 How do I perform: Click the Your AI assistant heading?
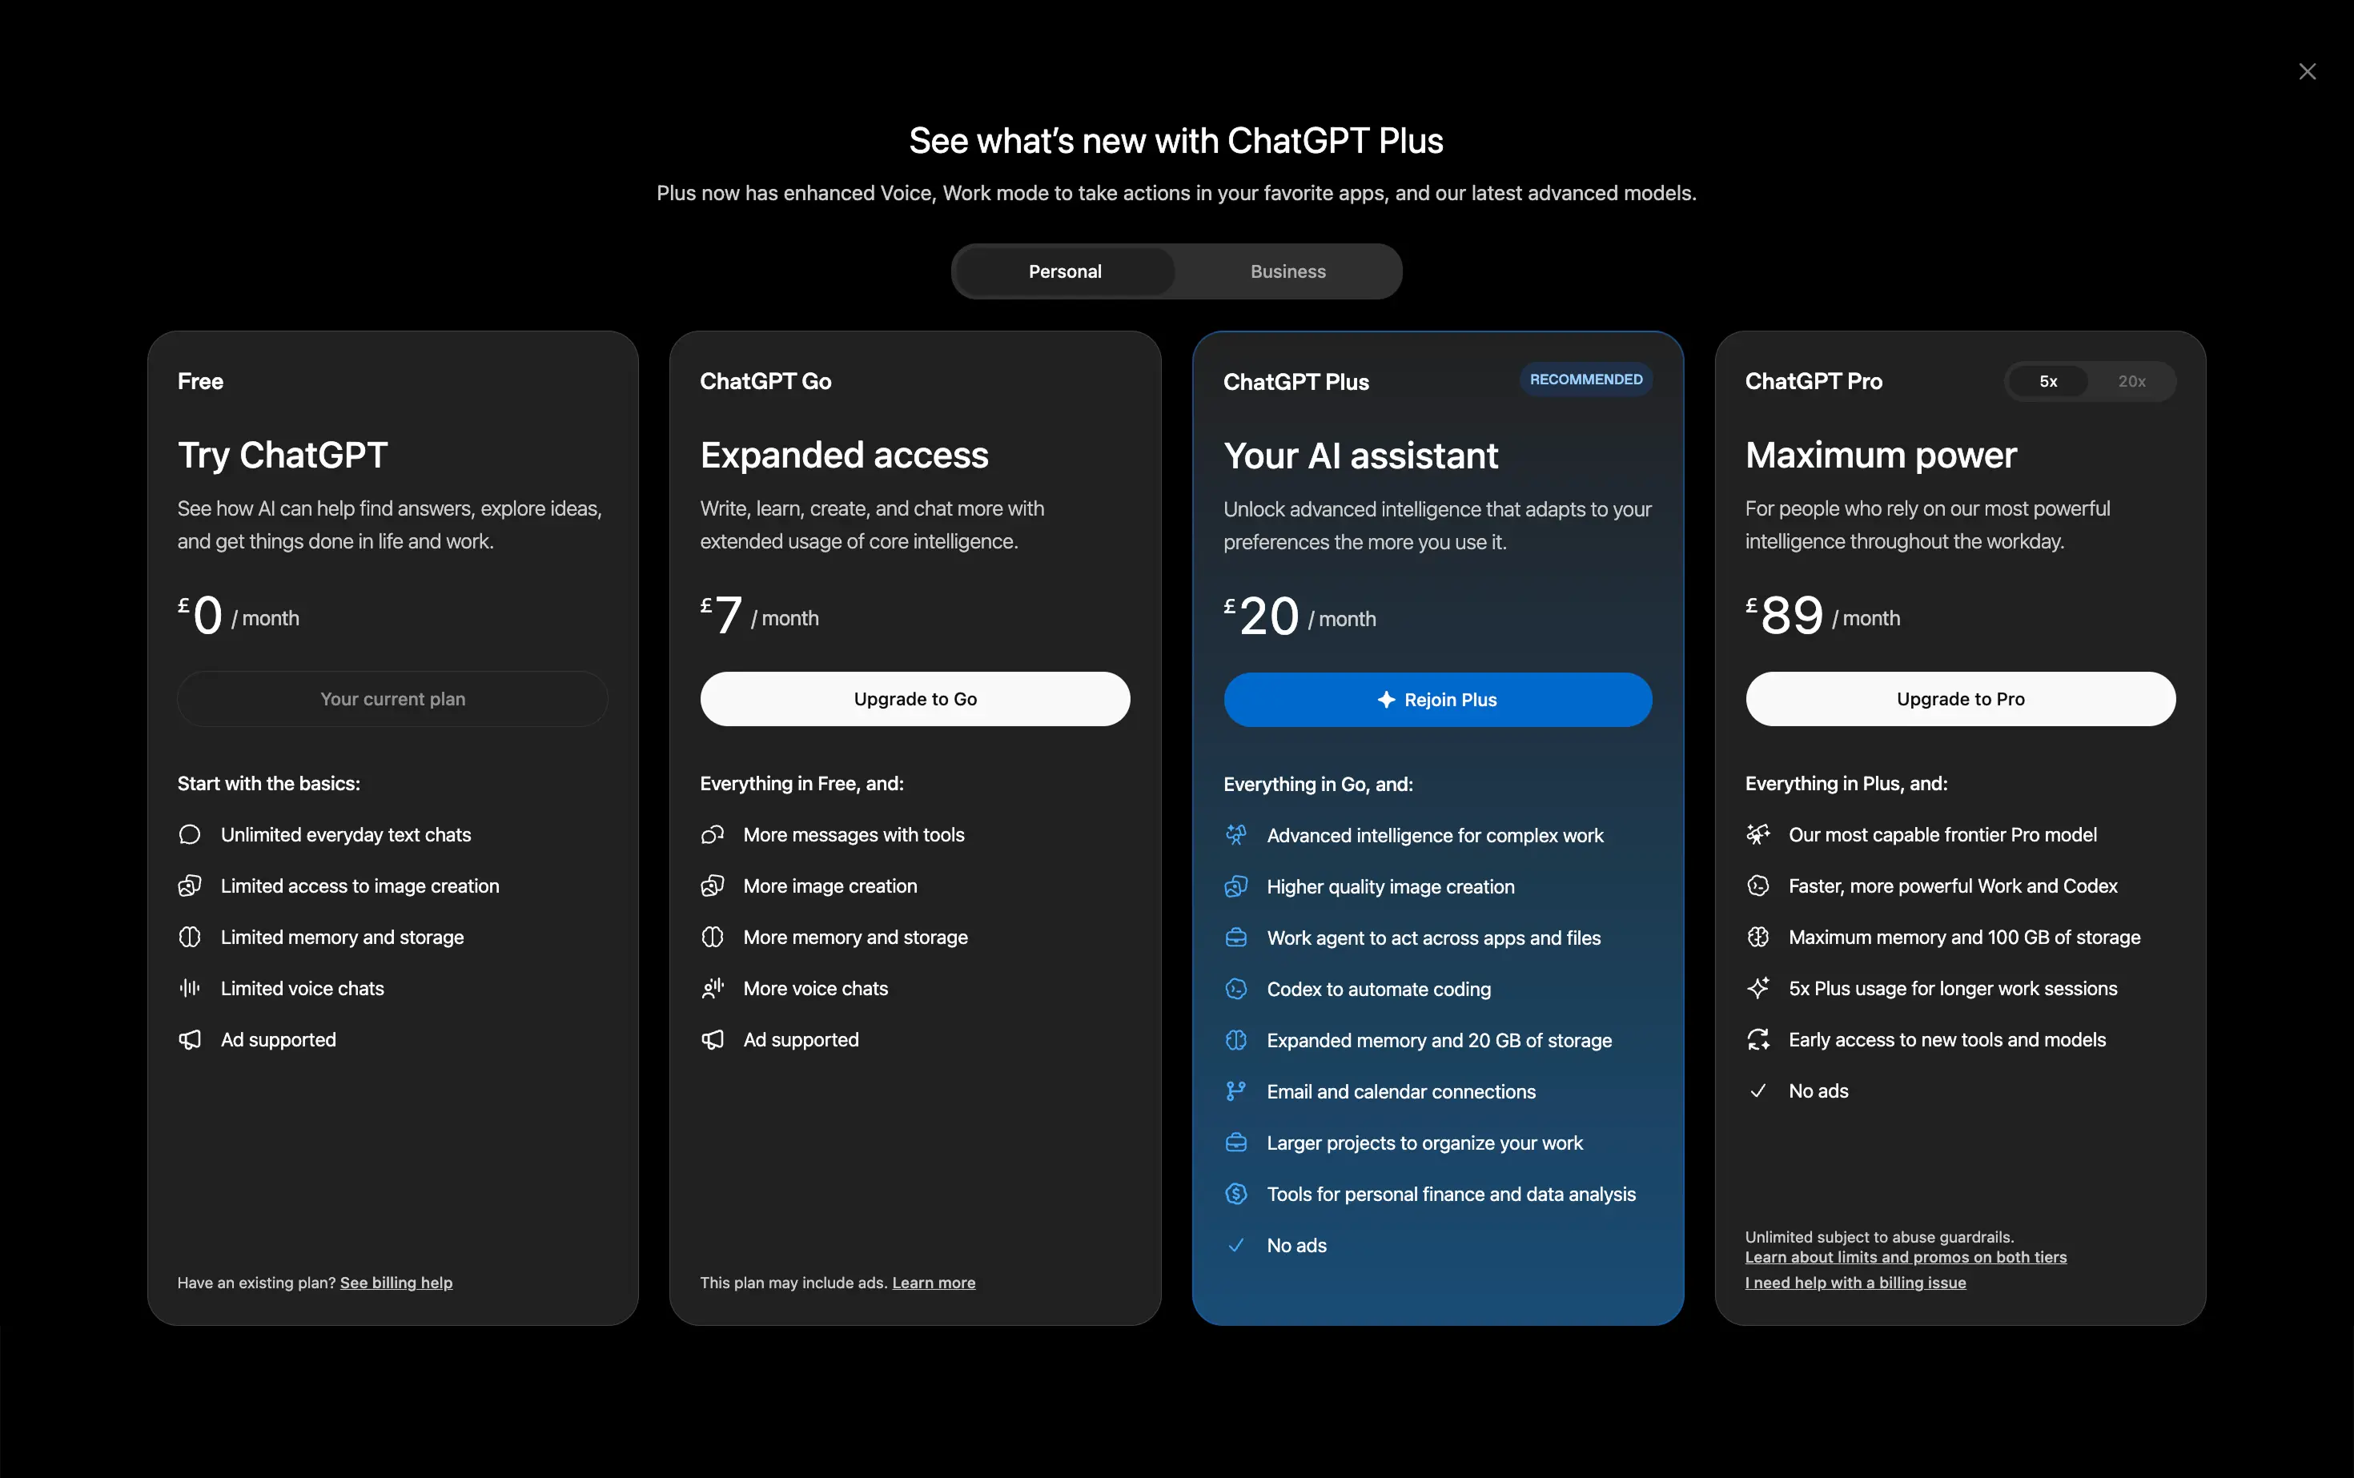(1361, 456)
